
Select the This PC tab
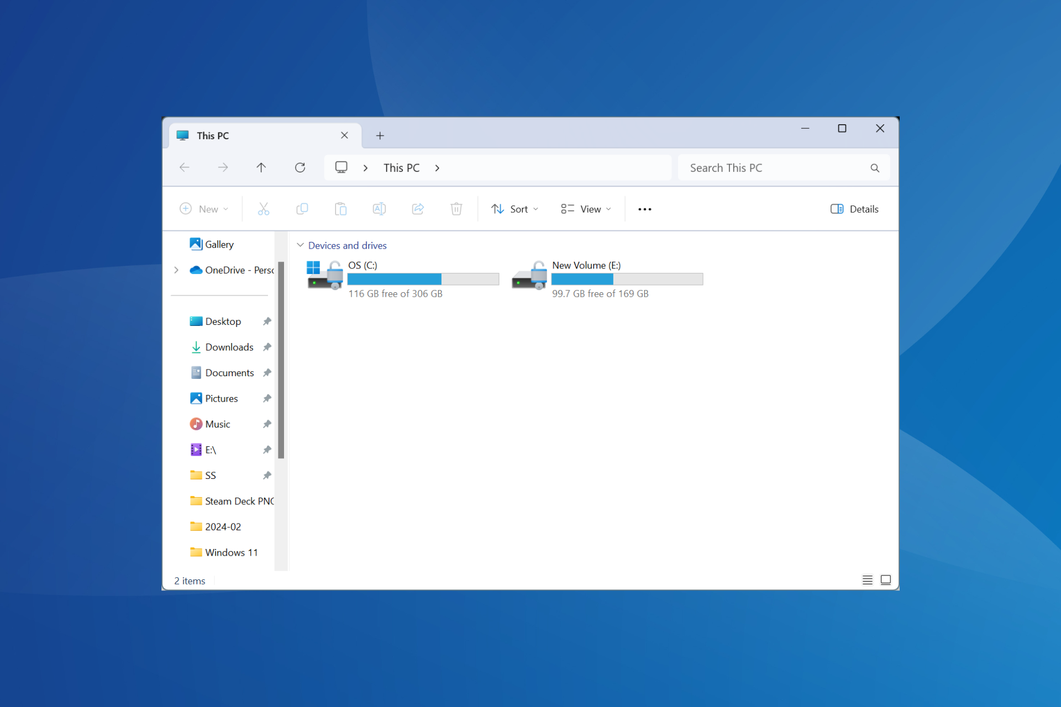(265, 135)
